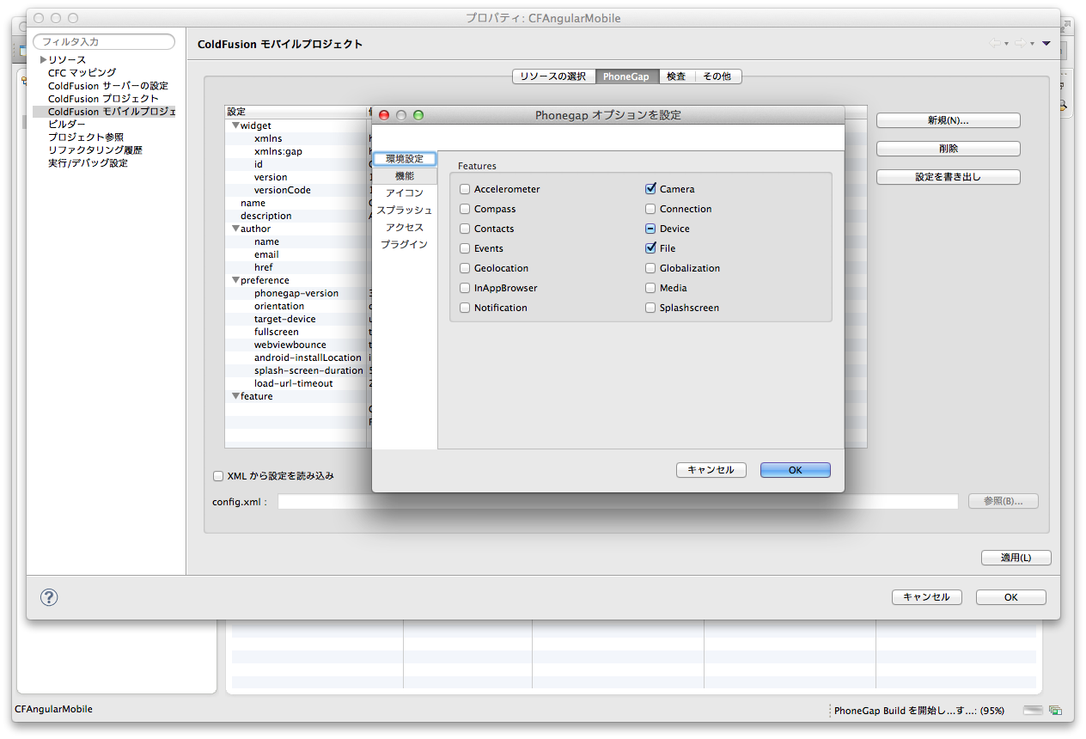Select リファクタリング履歴 in the sidebar
The width and height of the screenshot is (1086, 739).
point(95,150)
